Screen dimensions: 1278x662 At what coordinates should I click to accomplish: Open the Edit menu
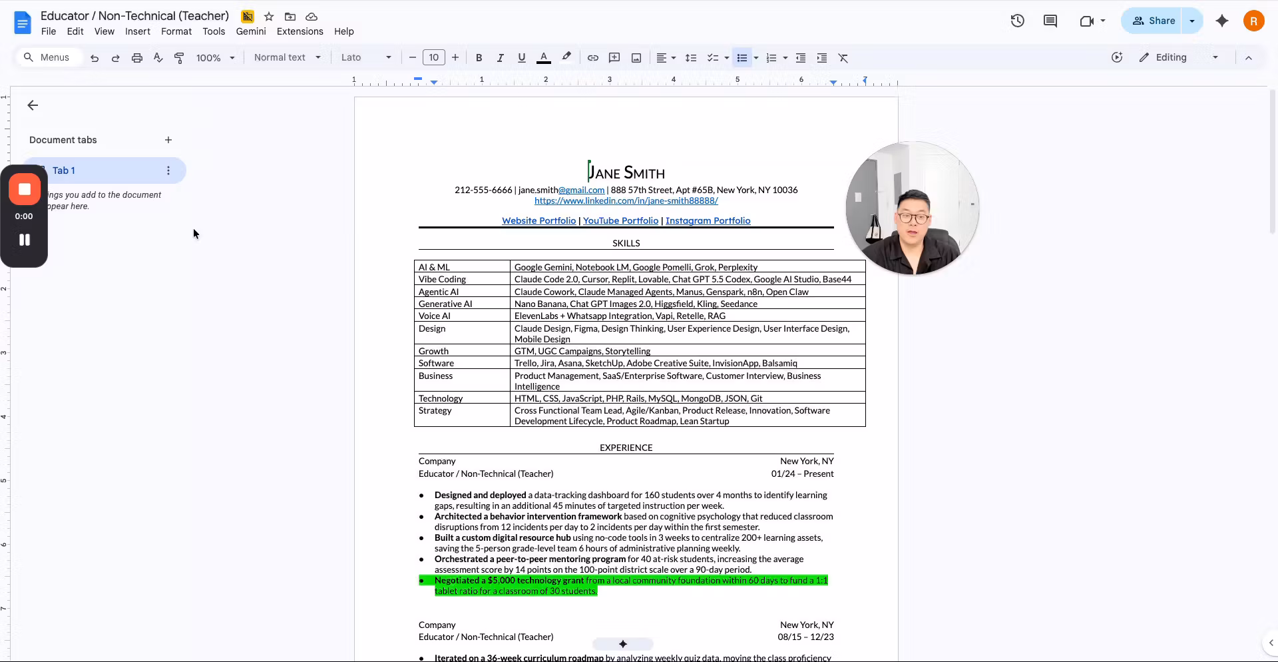click(75, 31)
